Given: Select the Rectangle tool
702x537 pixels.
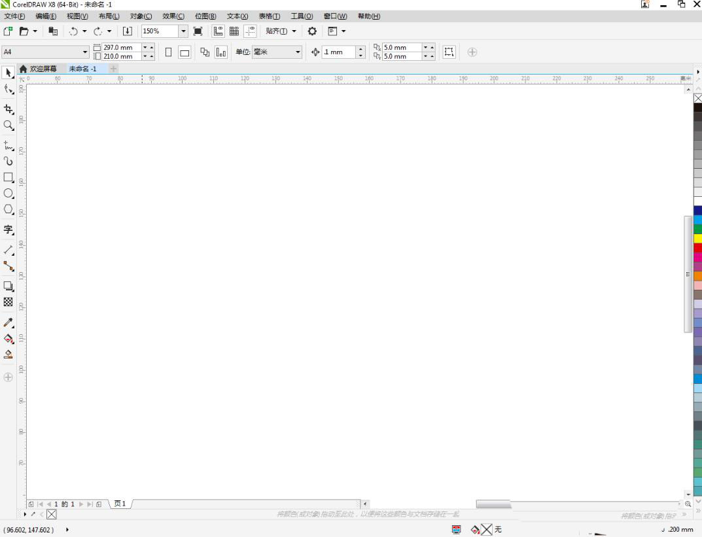Looking at the screenshot, I should click(x=9, y=177).
